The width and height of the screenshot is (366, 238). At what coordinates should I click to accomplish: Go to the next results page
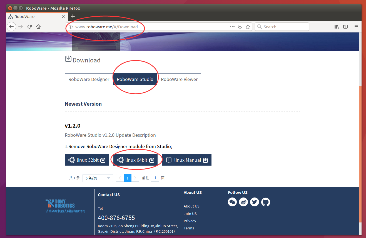point(135,178)
